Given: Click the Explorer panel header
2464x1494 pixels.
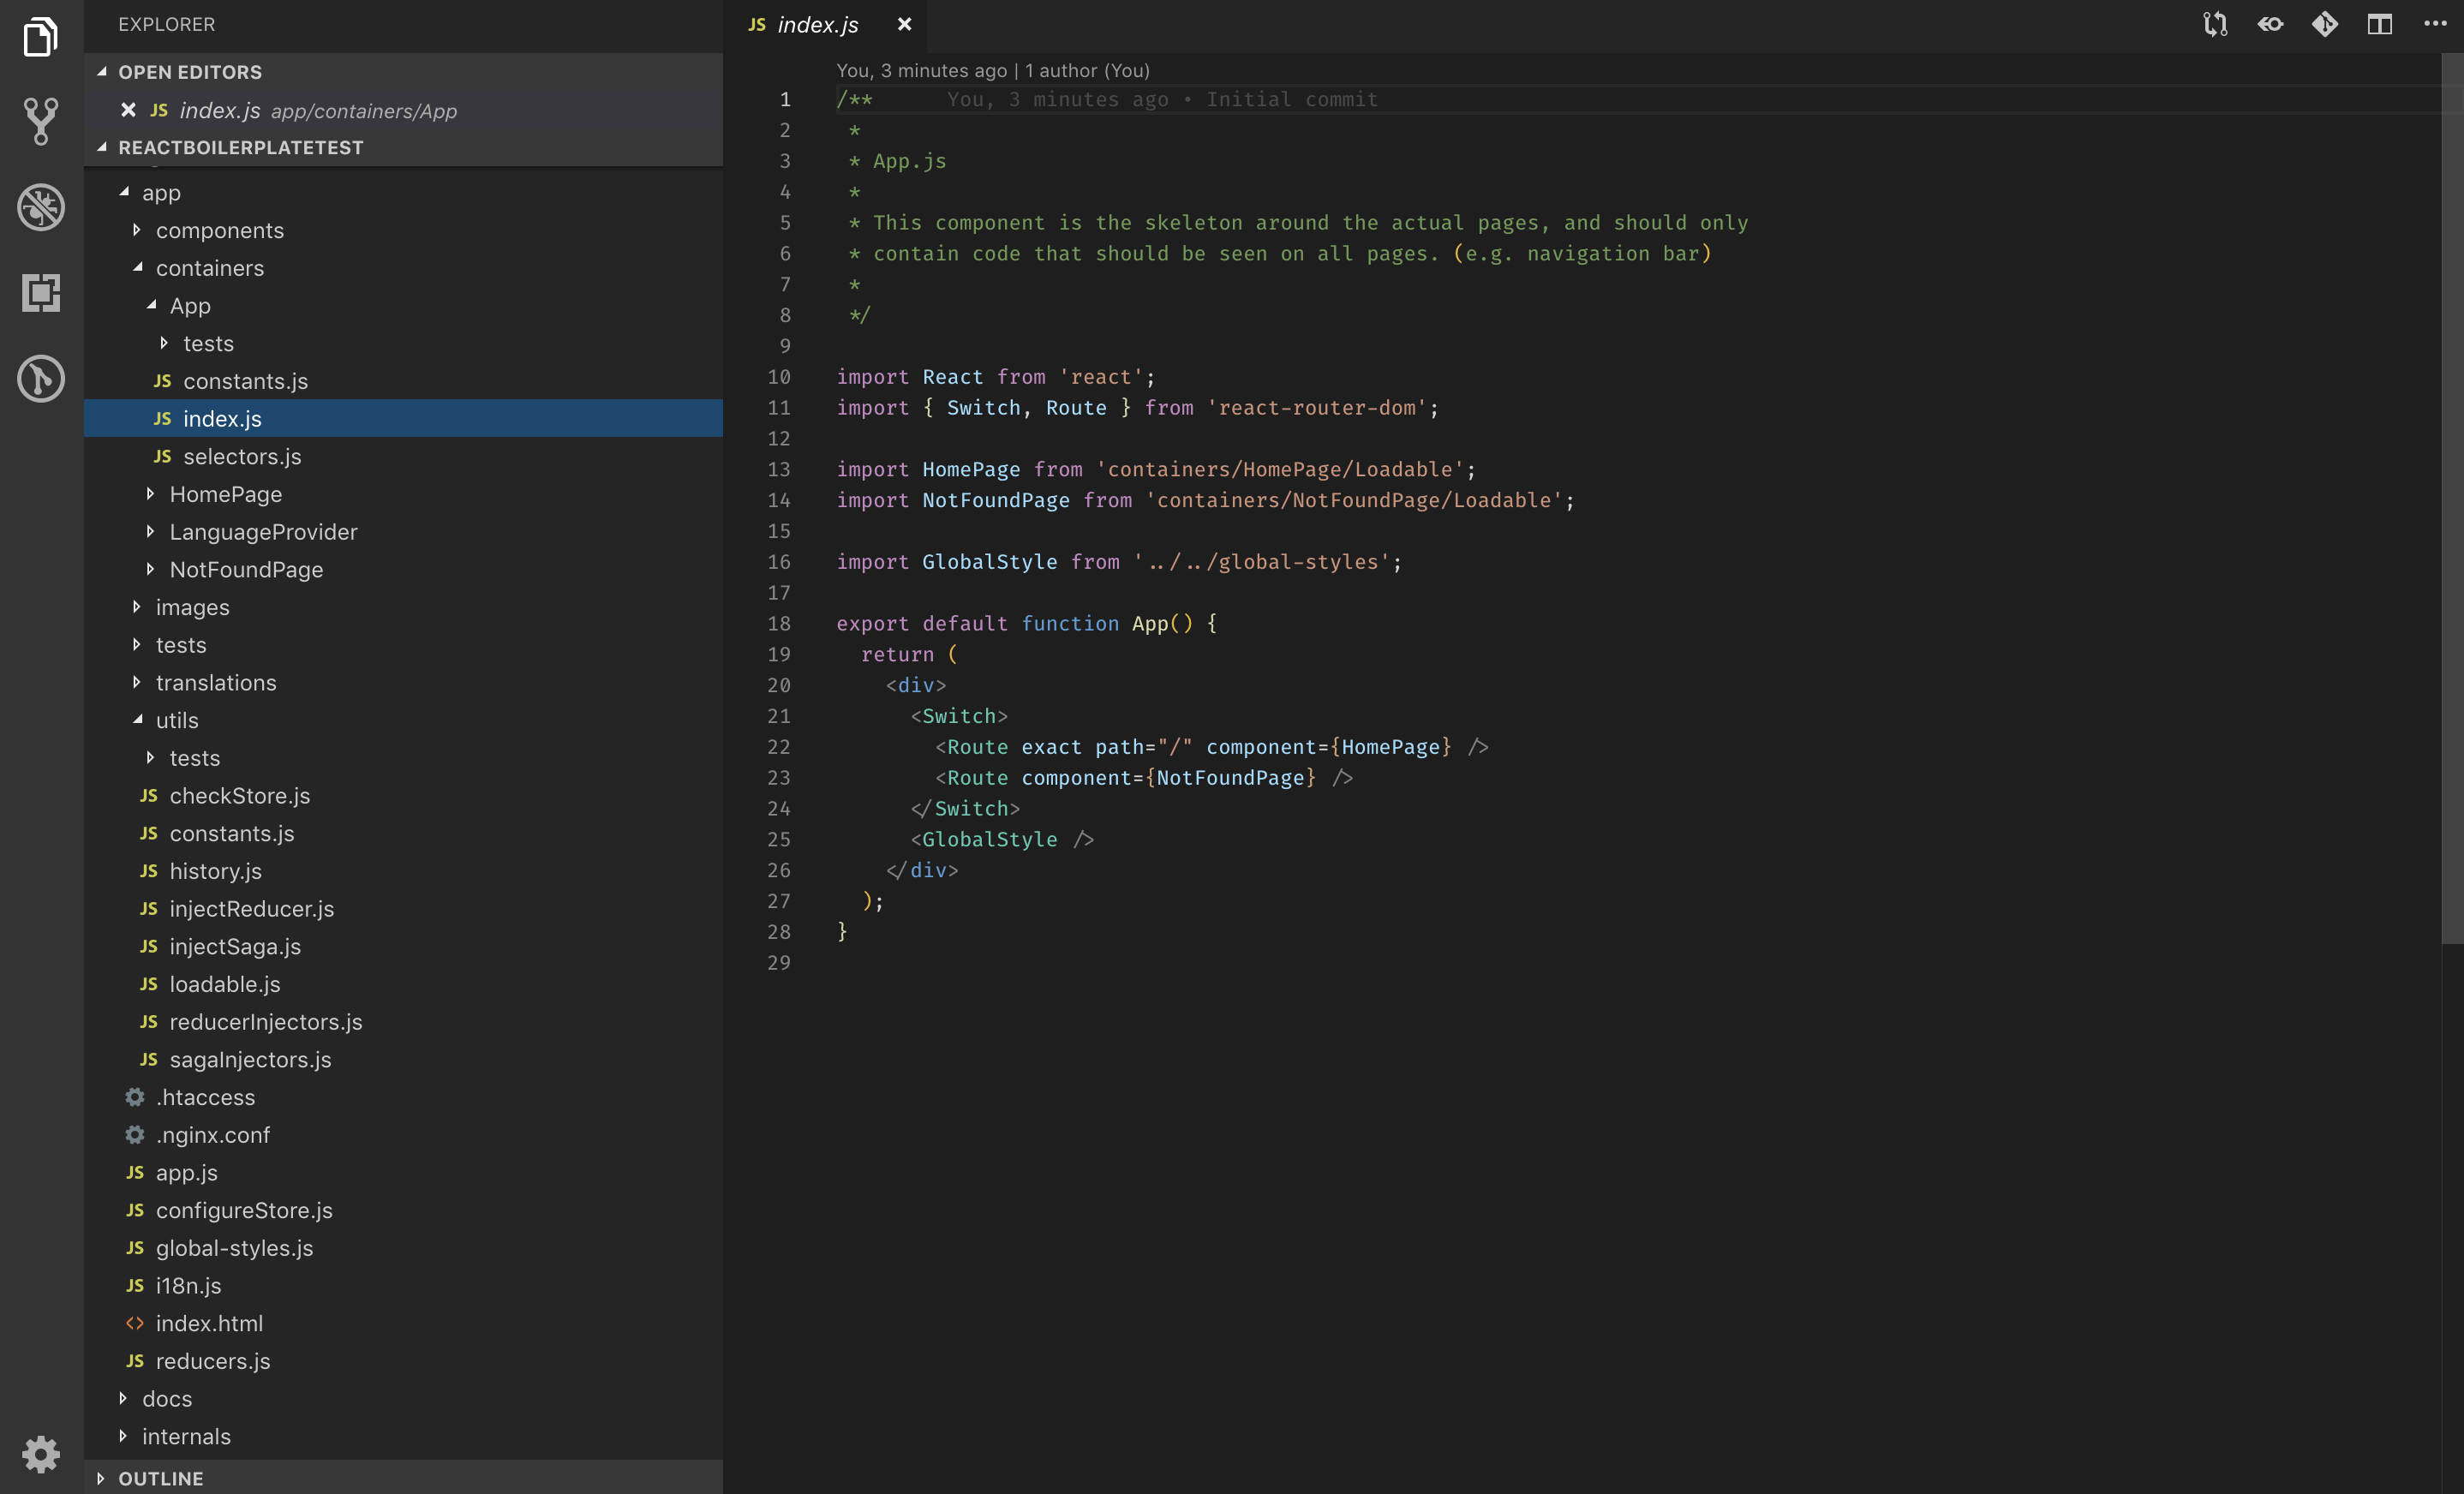Looking at the screenshot, I should click(x=166, y=24).
